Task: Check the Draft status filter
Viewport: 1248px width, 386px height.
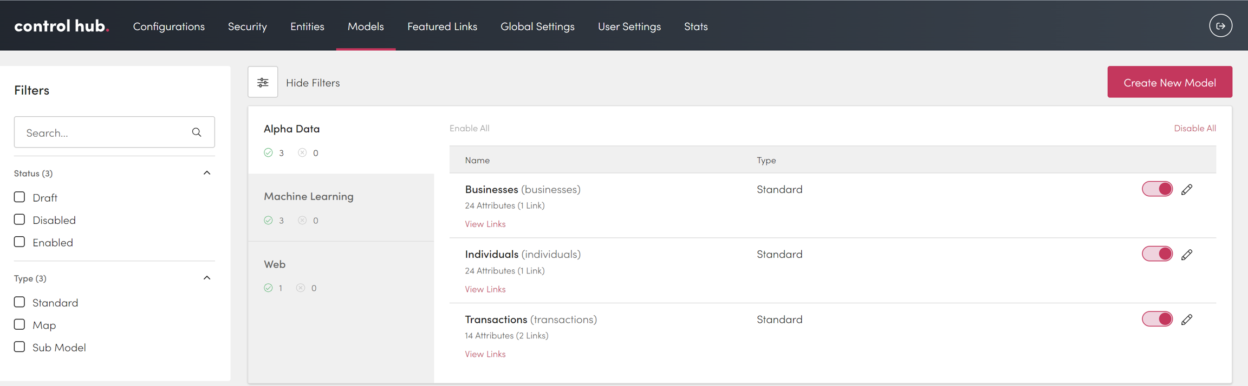Action: (x=20, y=197)
